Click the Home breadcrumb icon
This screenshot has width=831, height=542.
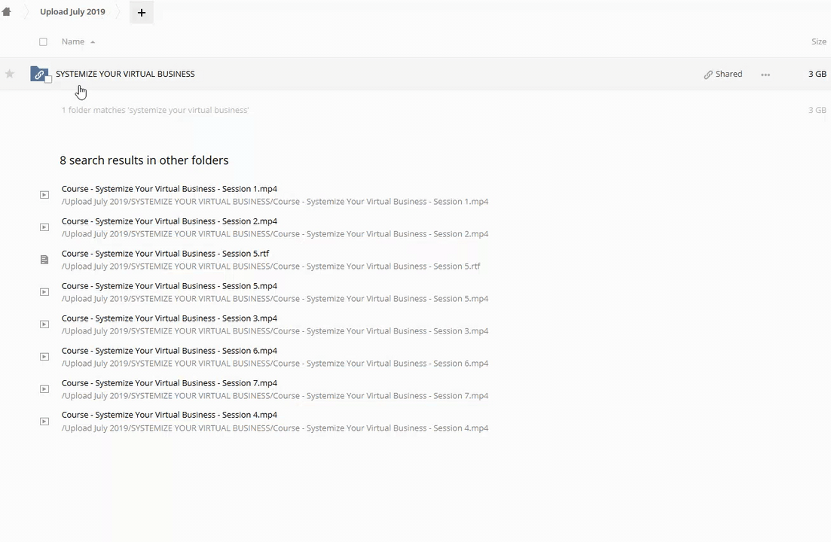coord(7,12)
